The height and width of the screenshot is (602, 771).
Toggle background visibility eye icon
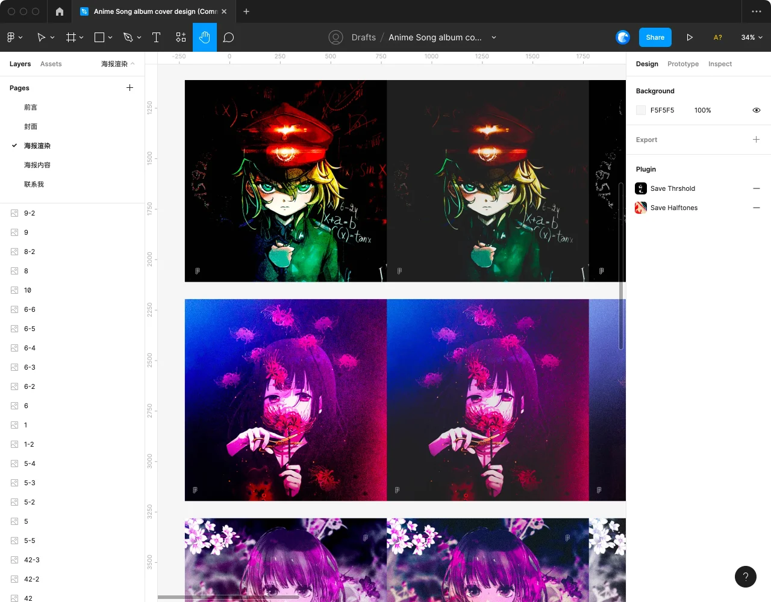757,110
